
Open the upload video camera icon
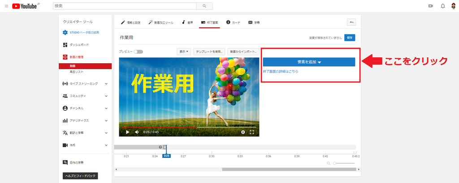pyautogui.click(x=431, y=6)
